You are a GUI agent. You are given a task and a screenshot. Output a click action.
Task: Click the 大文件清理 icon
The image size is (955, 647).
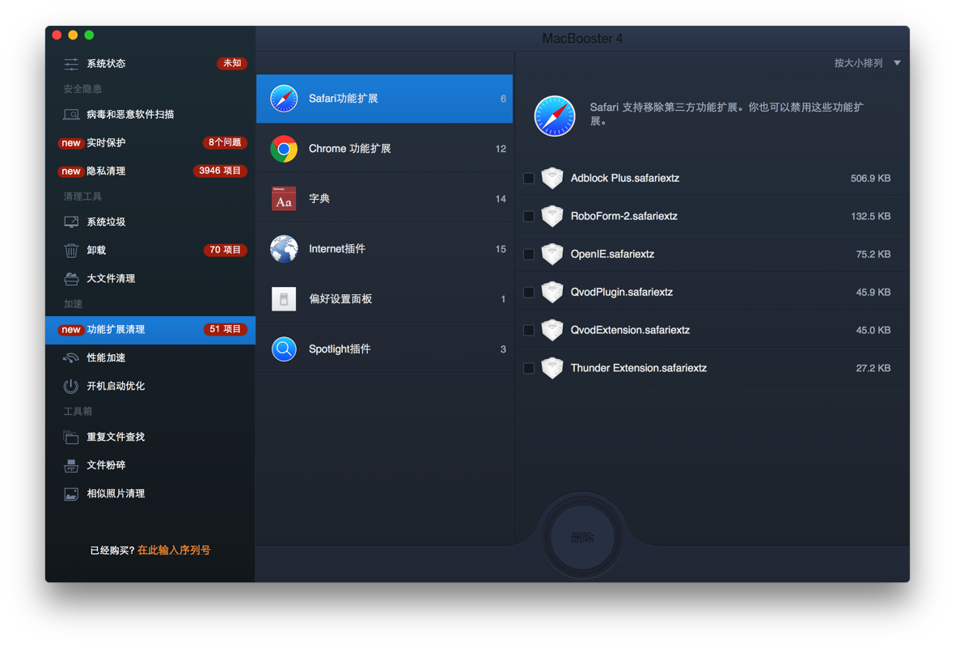71,279
